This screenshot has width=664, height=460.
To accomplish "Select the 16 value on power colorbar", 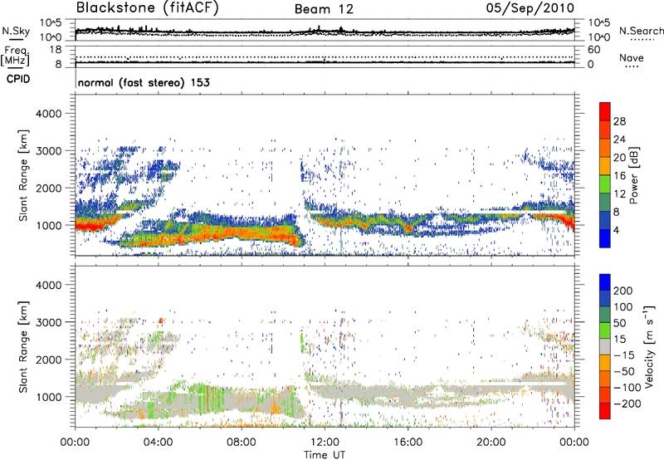I will 619,176.
